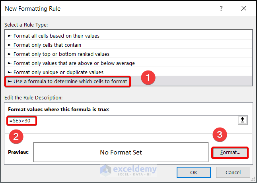
Task: Click into the formula field containing =$E5>30
Action: pos(119,121)
